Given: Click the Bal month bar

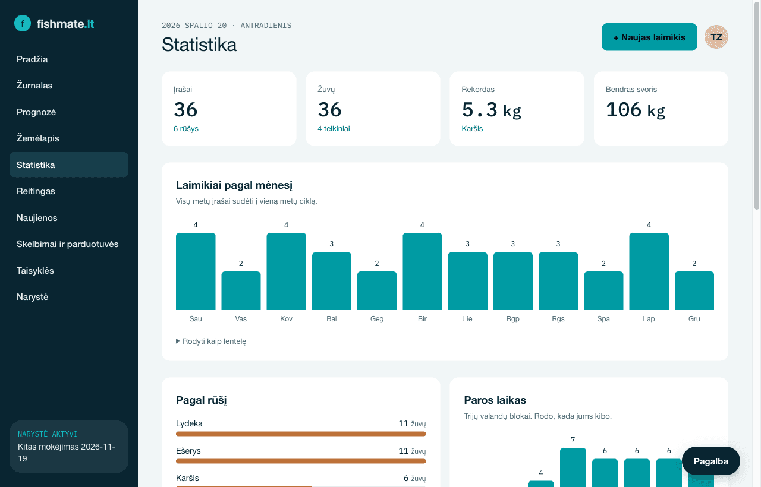Looking at the screenshot, I should click(332, 281).
